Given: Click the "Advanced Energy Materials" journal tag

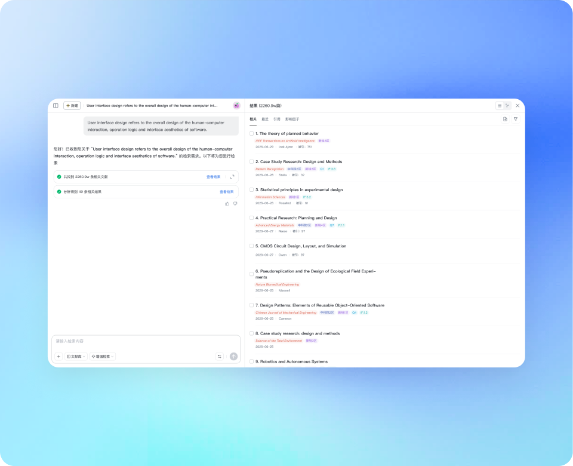Looking at the screenshot, I should click(275, 225).
